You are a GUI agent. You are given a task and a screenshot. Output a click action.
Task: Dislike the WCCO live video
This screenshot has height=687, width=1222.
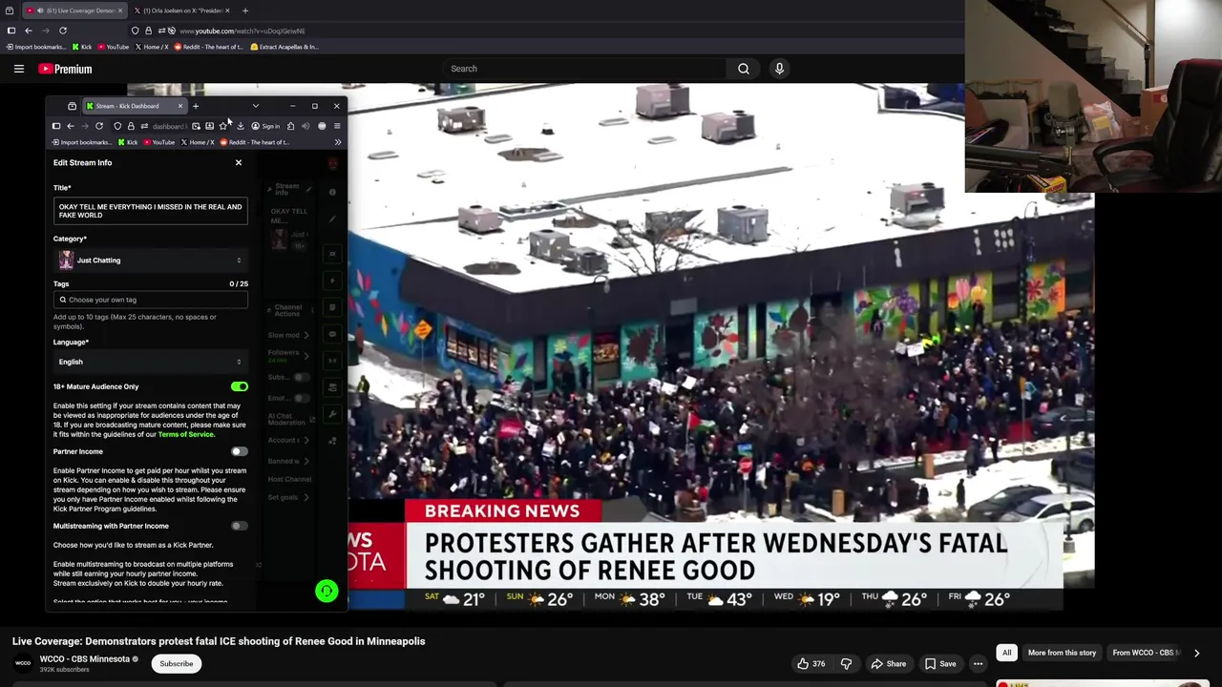[x=846, y=664]
